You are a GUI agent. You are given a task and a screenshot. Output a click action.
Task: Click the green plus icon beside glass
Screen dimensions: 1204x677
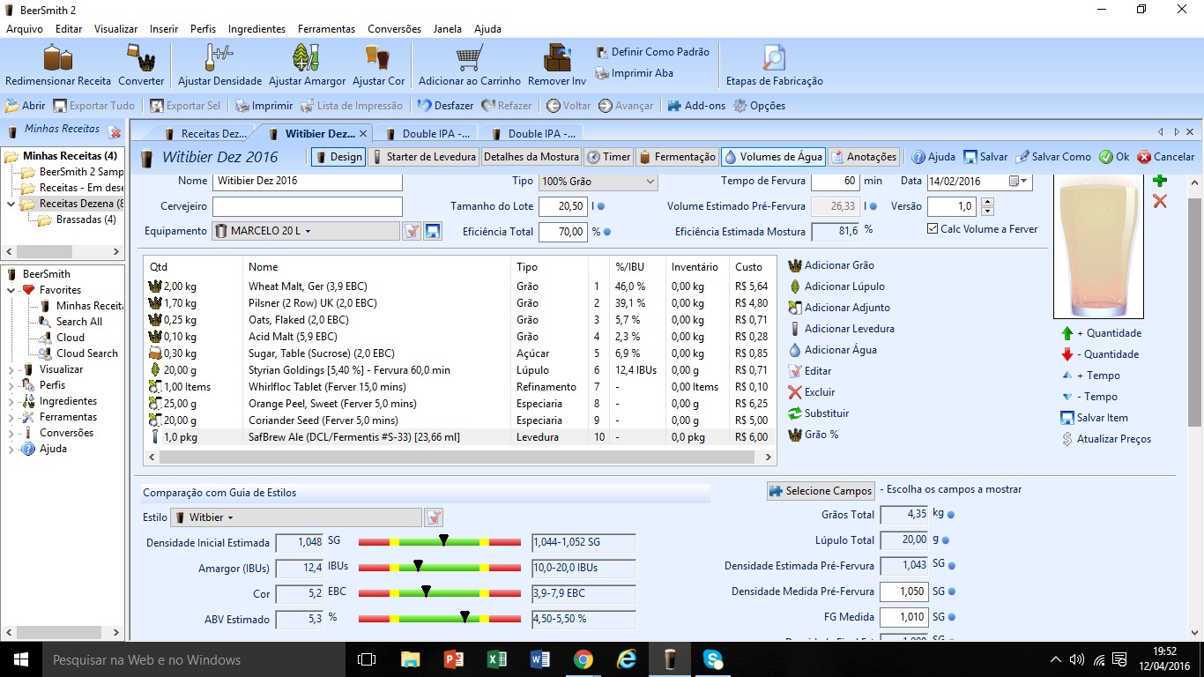1160,181
